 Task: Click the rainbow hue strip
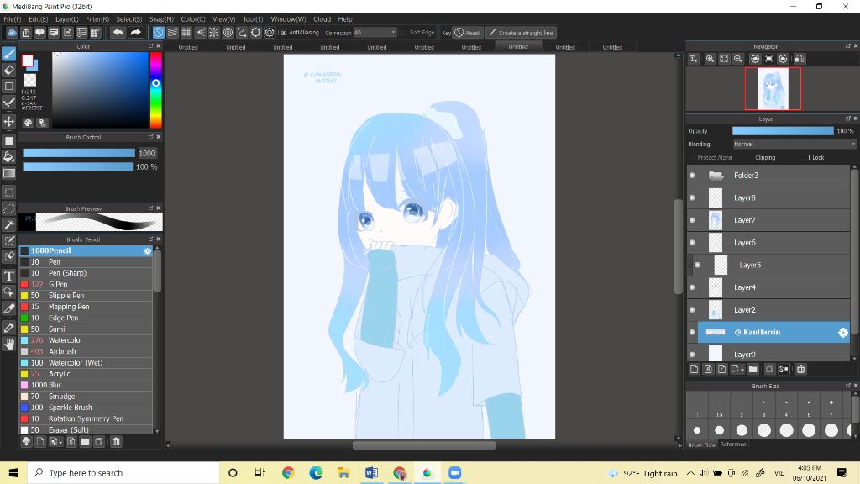(155, 90)
